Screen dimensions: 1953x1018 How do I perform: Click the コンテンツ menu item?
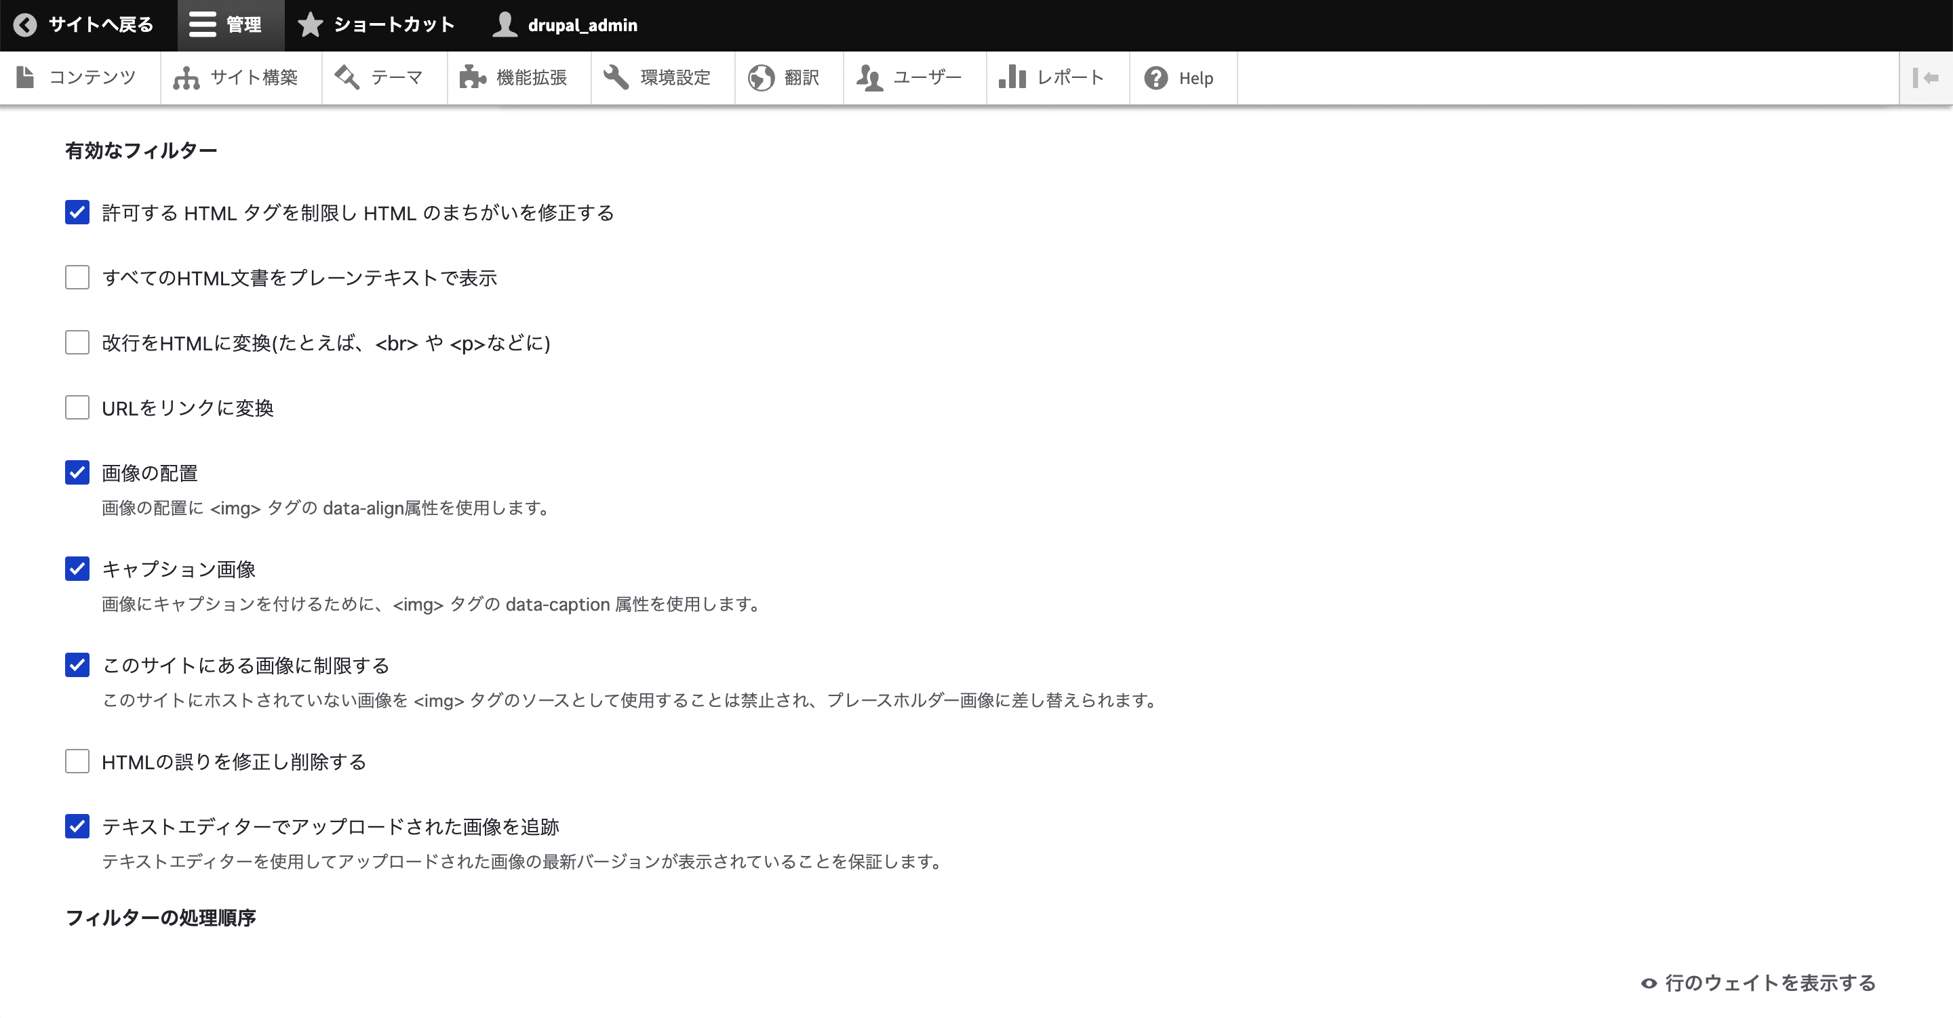click(x=93, y=77)
